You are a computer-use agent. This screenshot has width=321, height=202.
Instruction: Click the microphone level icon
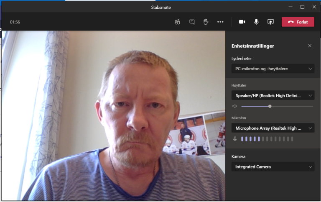click(235, 139)
